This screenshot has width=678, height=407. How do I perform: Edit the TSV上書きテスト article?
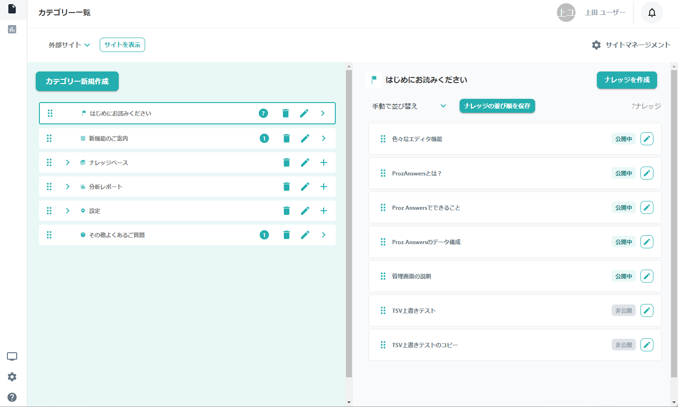click(646, 310)
